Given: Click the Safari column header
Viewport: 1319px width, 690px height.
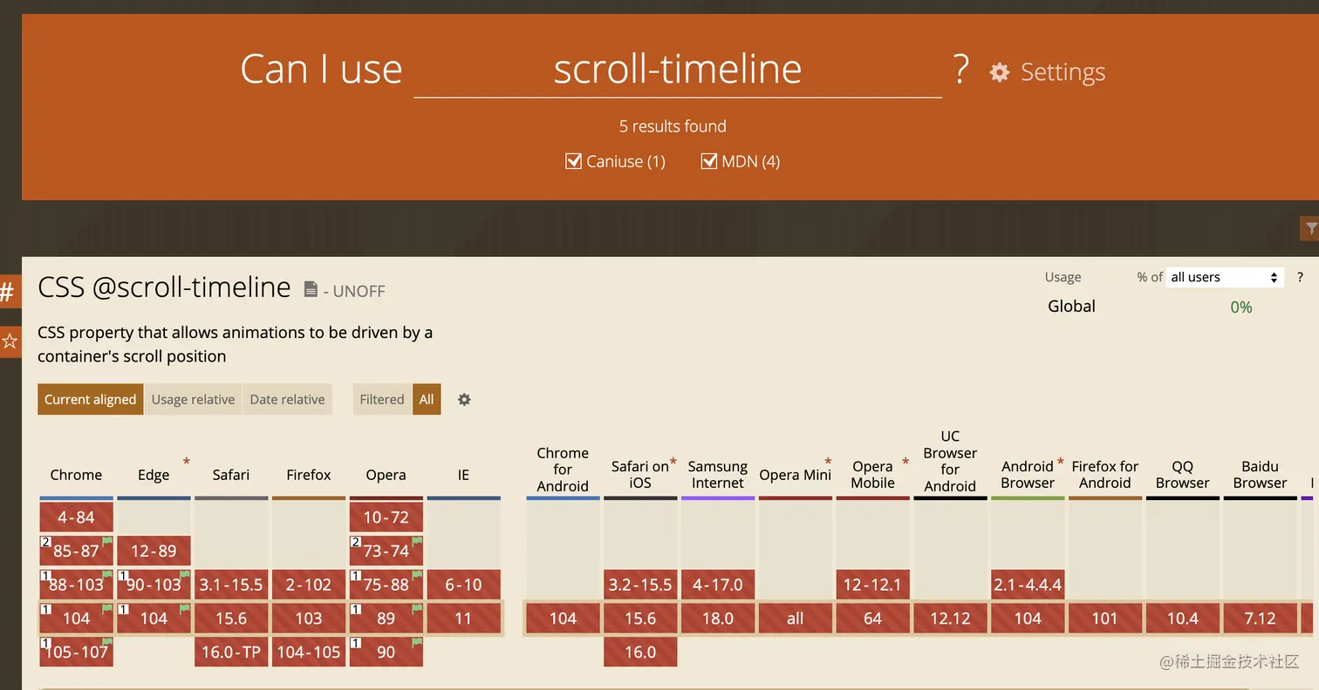Looking at the screenshot, I should click(x=231, y=475).
